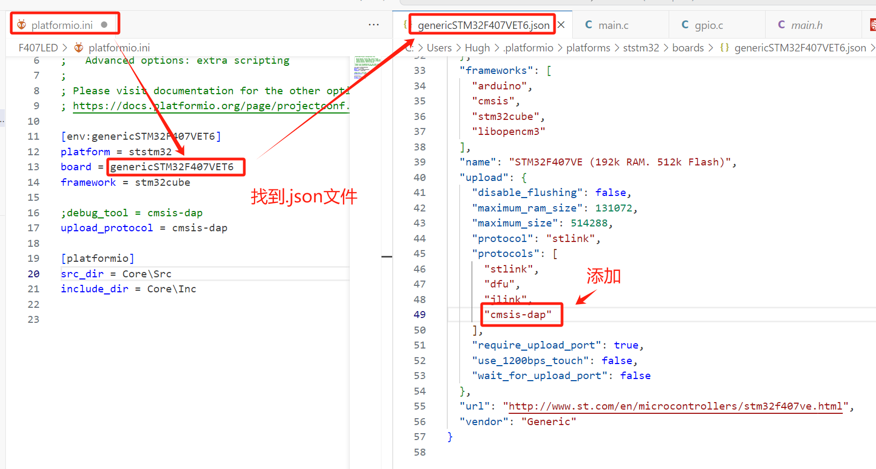
Task: Click the purple C icon on main.h tab
Action: point(781,25)
